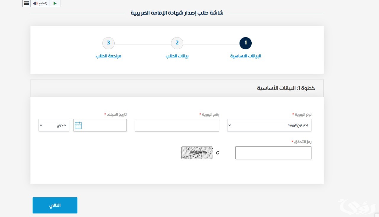
Task: Focus the رمز التحقق input field
Action: tap(273, 153)
